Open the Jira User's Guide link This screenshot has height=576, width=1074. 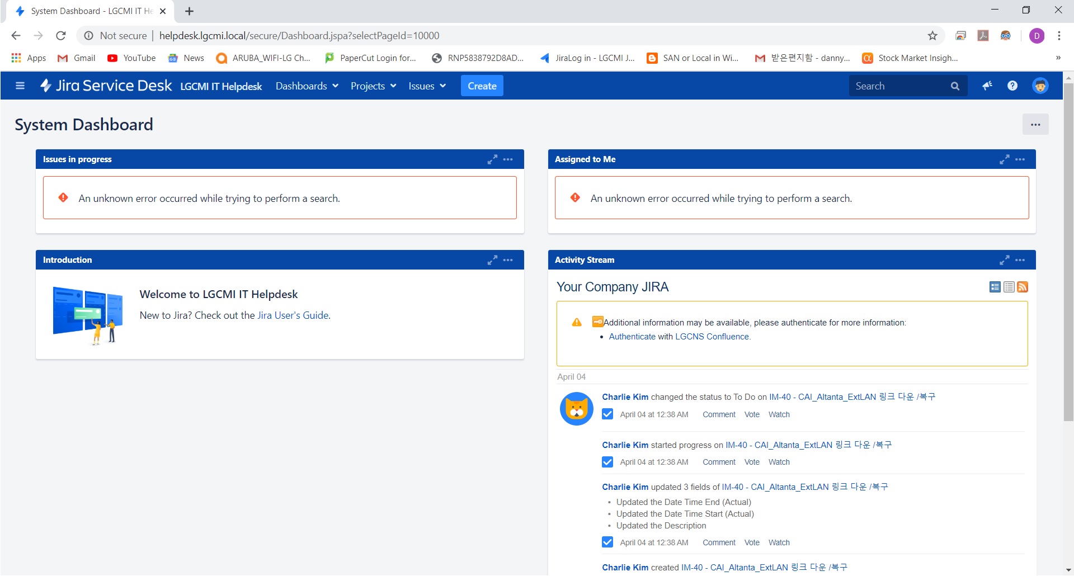point(293,315)
